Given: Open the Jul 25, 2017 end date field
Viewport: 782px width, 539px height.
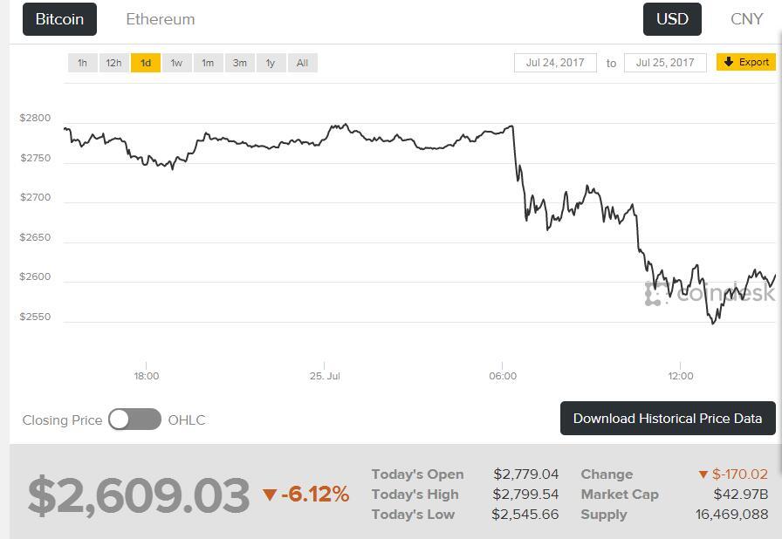Looking at the screenshot, I should (665, 63).
